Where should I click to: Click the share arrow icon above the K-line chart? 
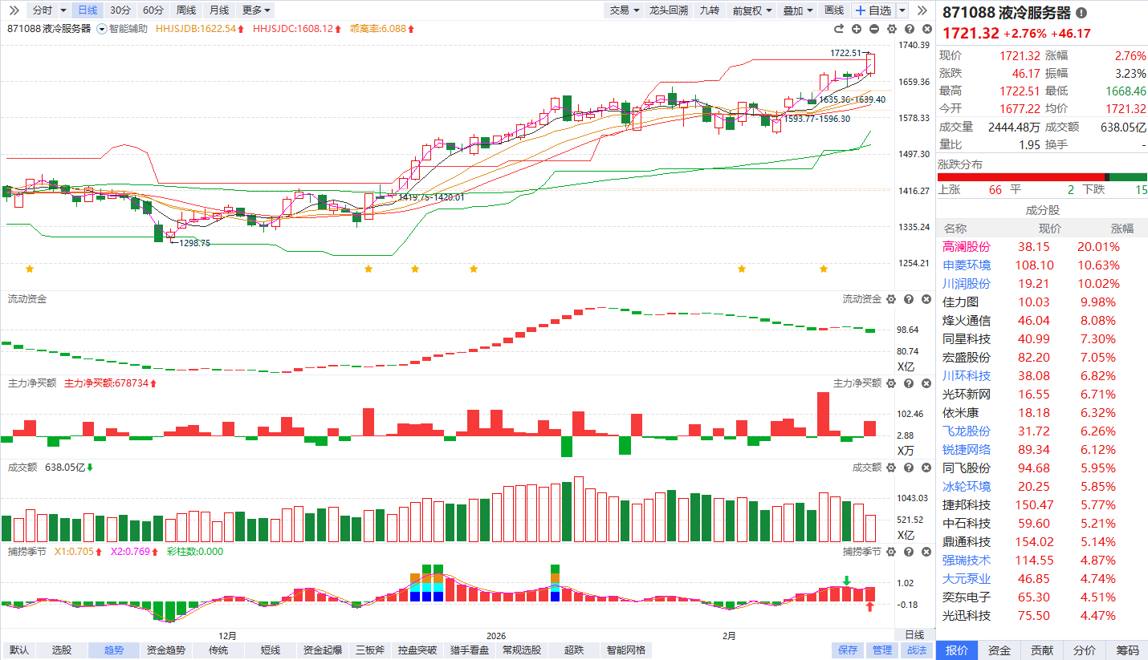pyautogui.click(x=839, y=29)
